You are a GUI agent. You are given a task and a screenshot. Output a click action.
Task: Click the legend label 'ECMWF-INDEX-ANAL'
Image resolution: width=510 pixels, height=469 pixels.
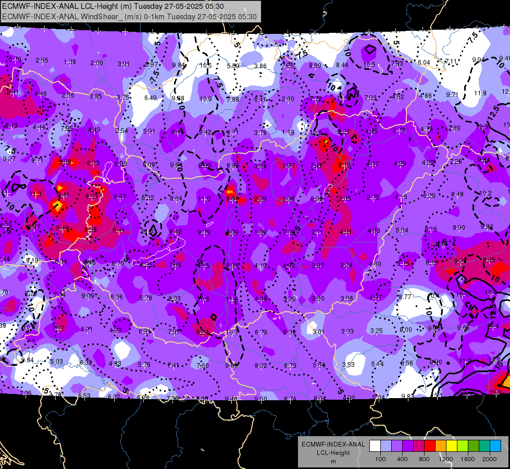[x=333, y=445]
